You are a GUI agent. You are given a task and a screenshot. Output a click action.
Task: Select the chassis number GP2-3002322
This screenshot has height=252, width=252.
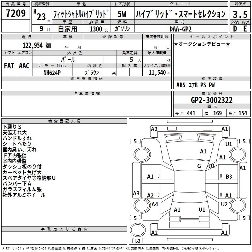click(x=212, y=100)
